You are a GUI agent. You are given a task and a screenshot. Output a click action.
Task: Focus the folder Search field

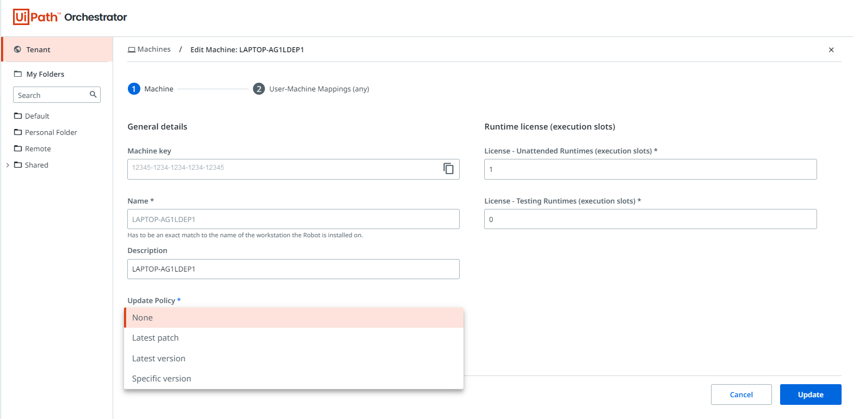pos(57,95)
